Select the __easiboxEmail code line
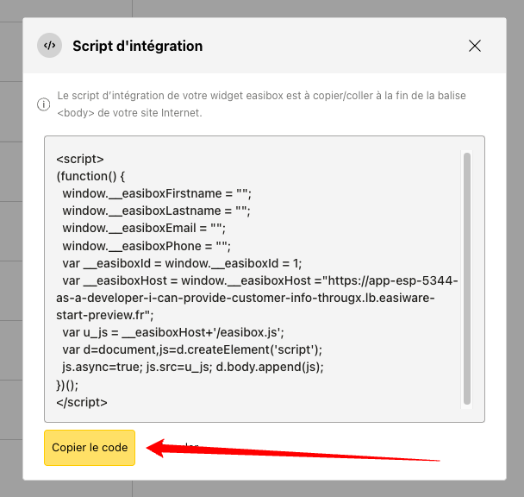This screenshot has height=497, width=524. [x=143, y=229]
